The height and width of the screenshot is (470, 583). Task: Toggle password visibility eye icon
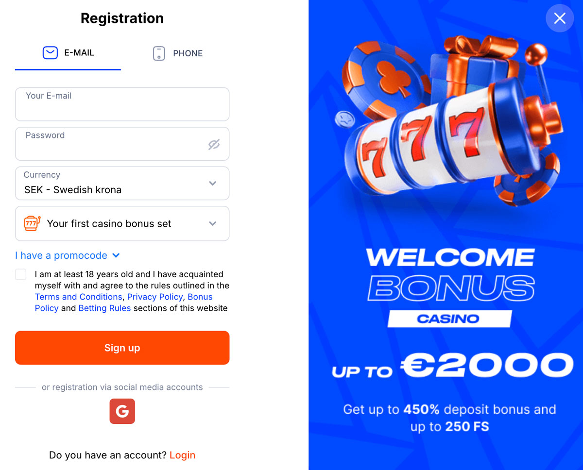(214, 144)
